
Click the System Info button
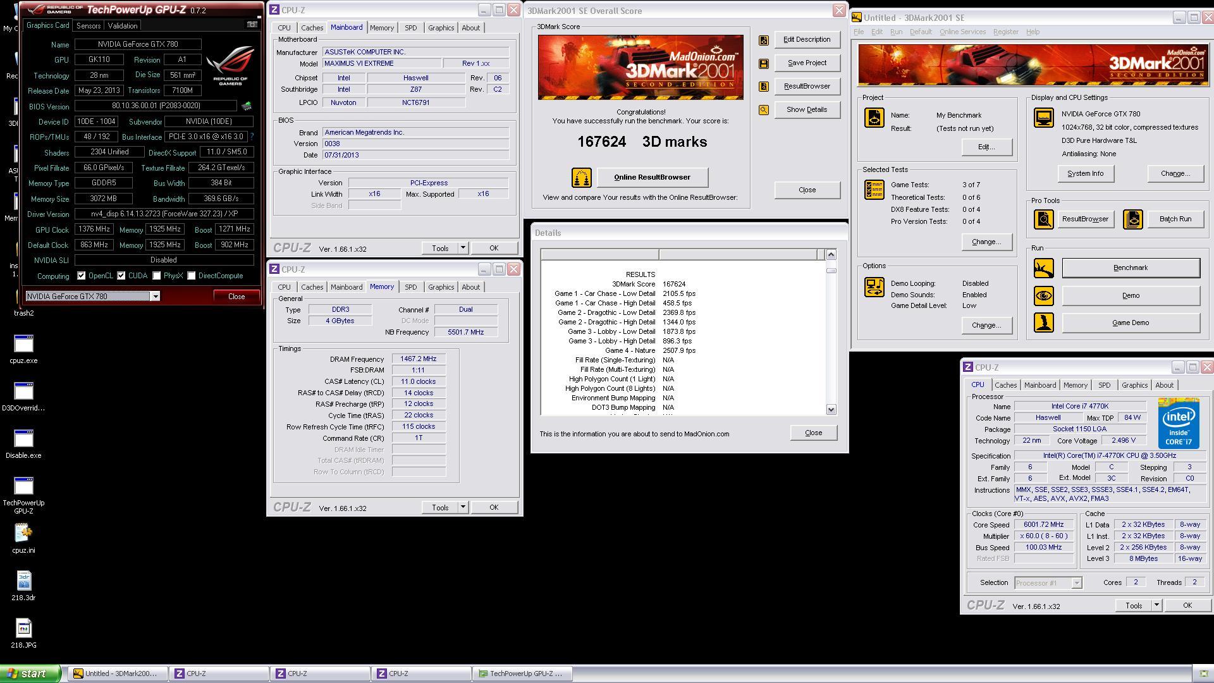pos(1086,174)
